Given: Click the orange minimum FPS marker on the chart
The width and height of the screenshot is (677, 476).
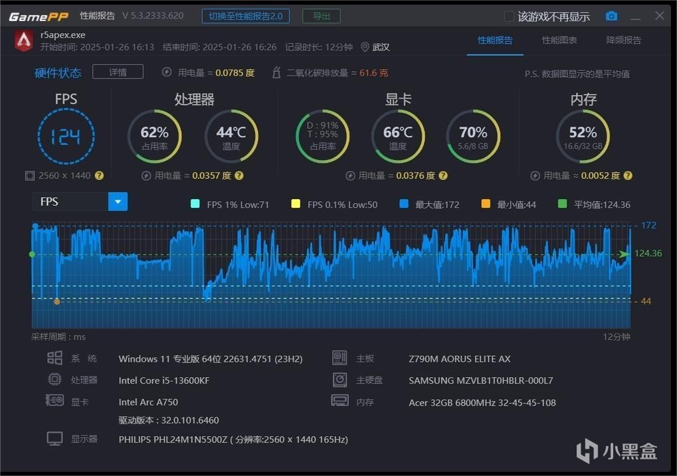Looking at the screenshot, I should pos(57,301).
